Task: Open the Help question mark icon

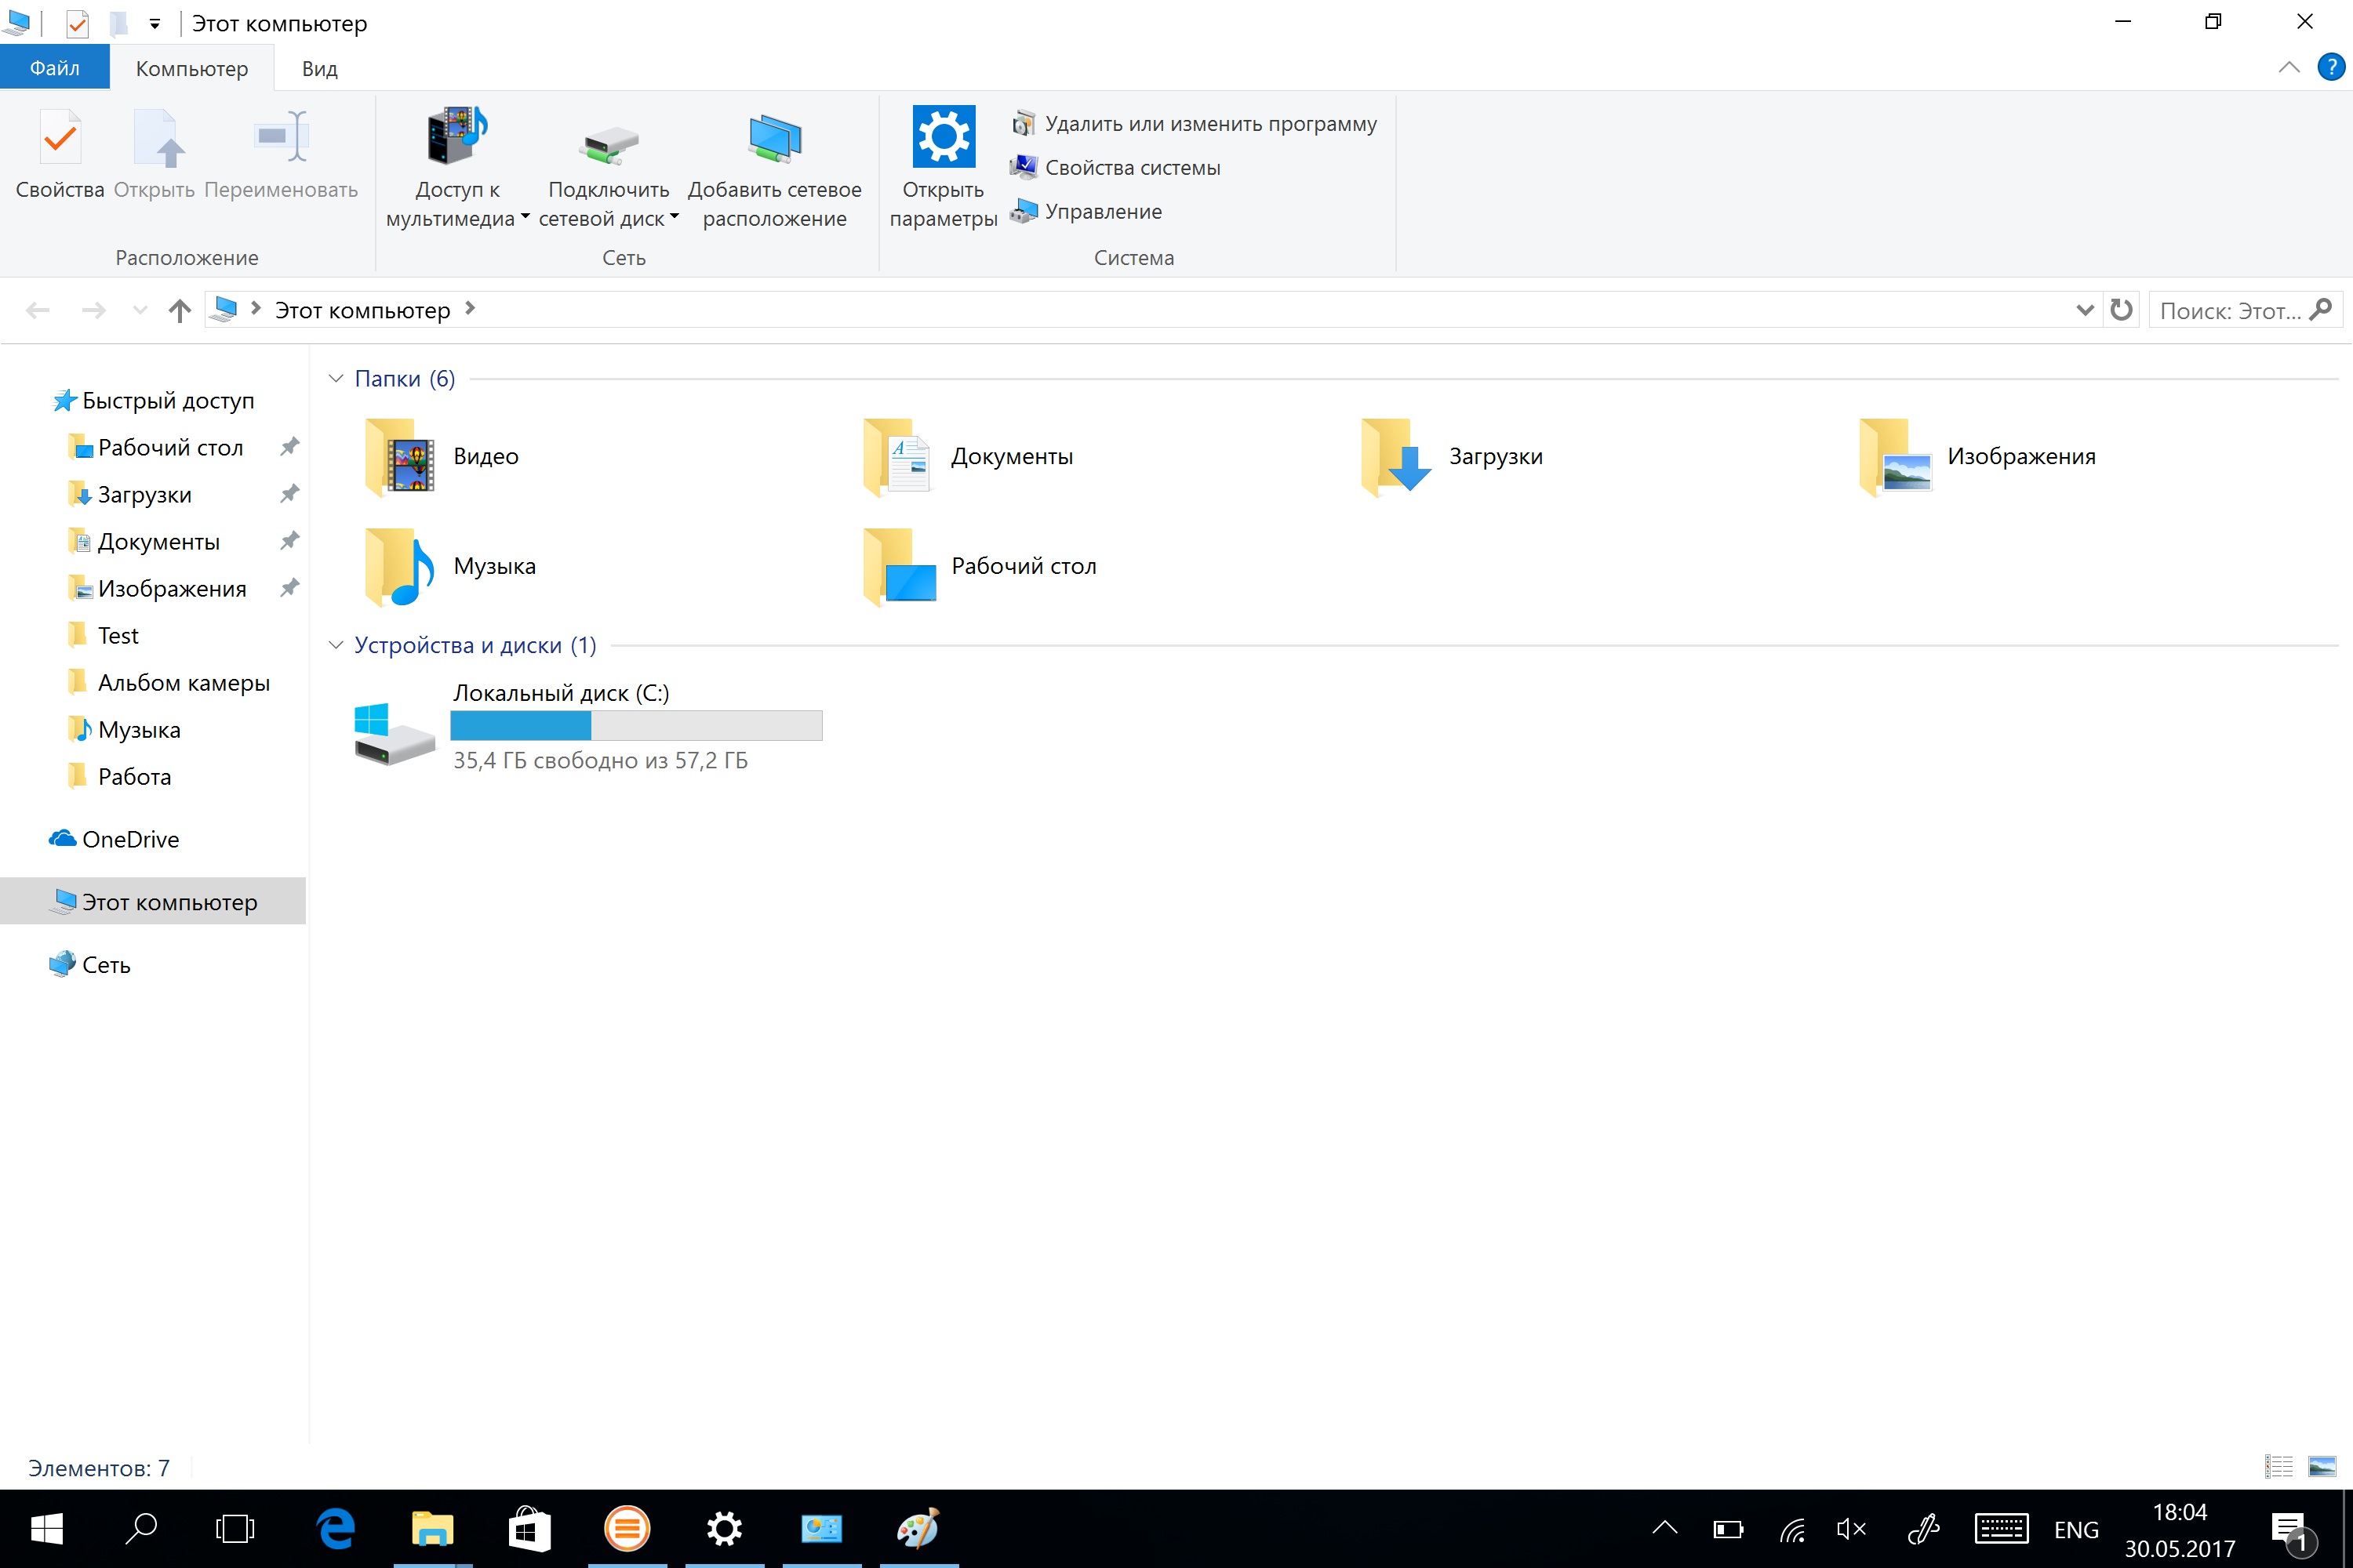Action: point(2330,67)
